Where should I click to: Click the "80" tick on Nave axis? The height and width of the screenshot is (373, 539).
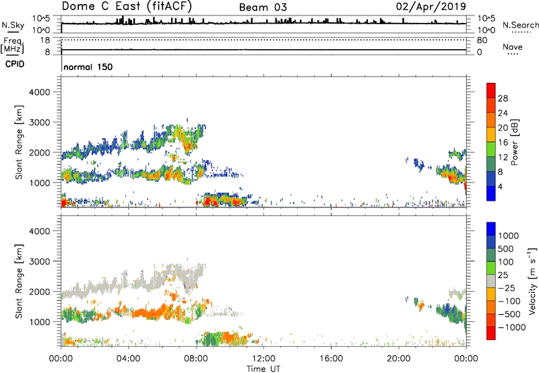pyautogui.click(x=482, y=40)
